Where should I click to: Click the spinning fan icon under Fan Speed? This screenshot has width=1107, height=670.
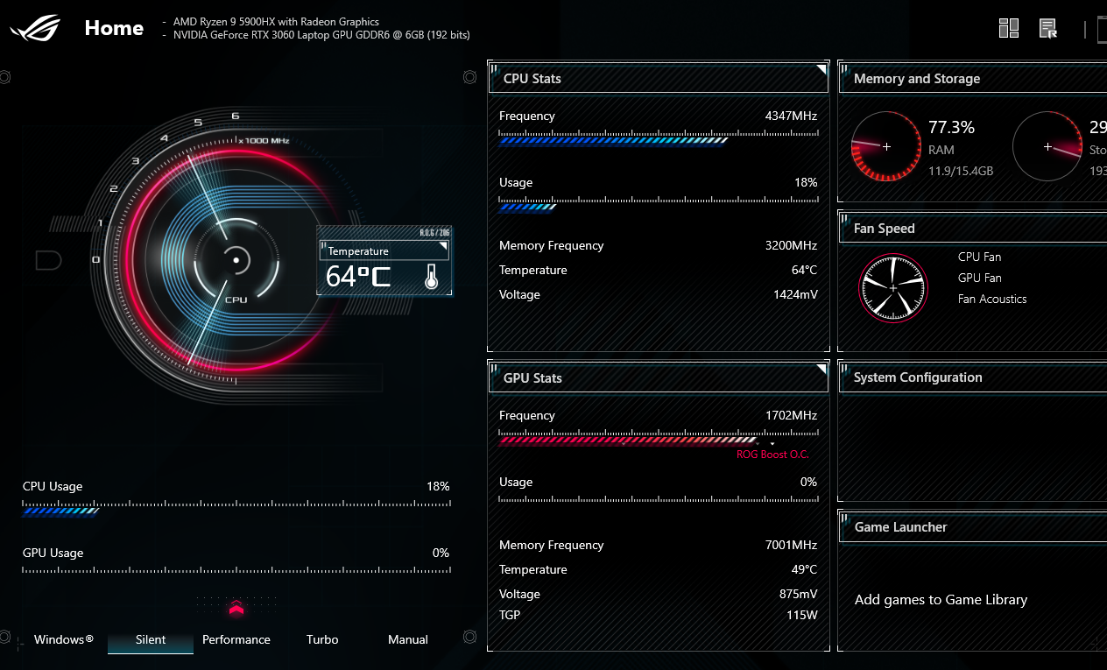[x=893, y=288]
